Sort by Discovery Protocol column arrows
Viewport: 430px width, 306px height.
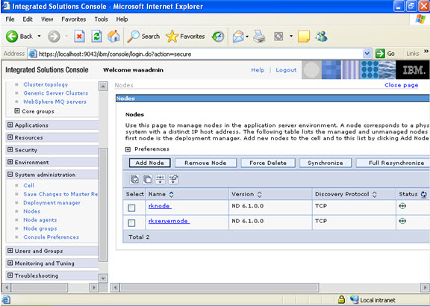tap(374, 194)
